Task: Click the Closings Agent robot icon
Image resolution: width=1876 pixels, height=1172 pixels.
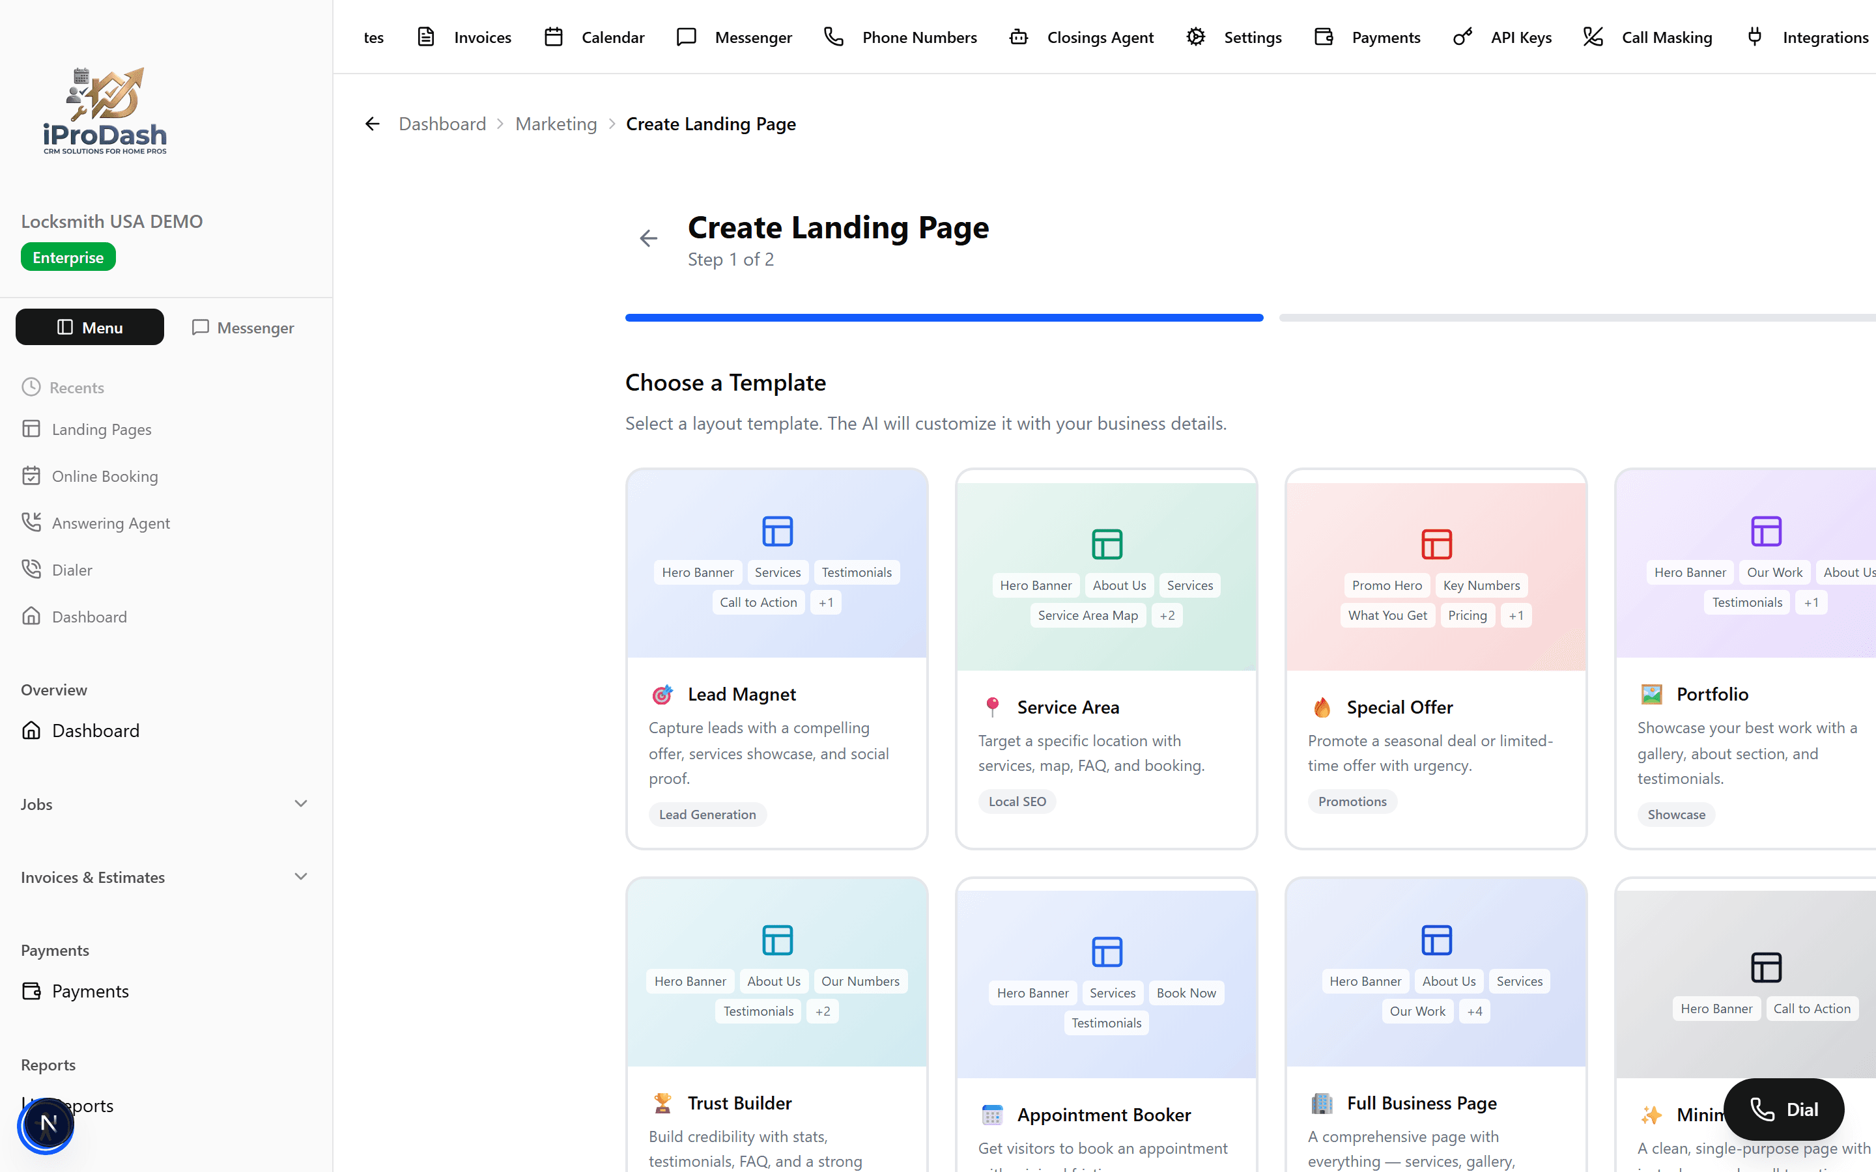Action: [x=1019, y=36]
